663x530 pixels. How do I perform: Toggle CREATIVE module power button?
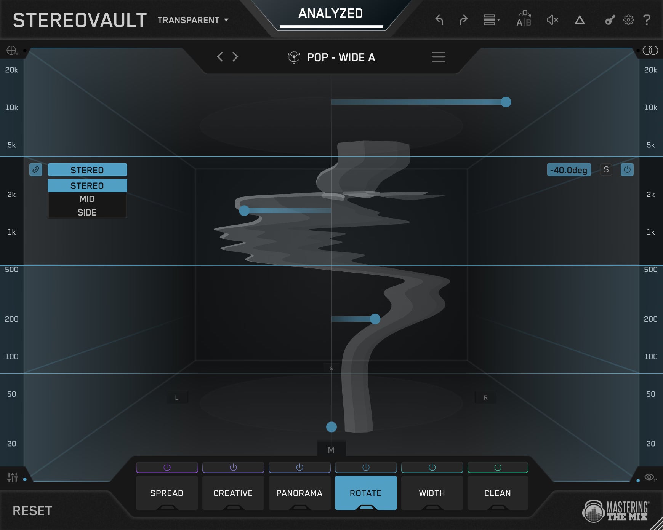tap(233, 467)
